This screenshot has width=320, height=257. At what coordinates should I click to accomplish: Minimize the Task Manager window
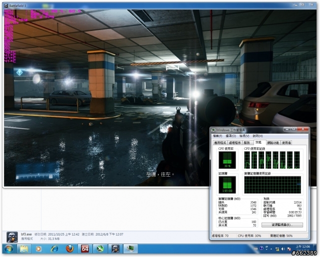[x=287, y=129]
